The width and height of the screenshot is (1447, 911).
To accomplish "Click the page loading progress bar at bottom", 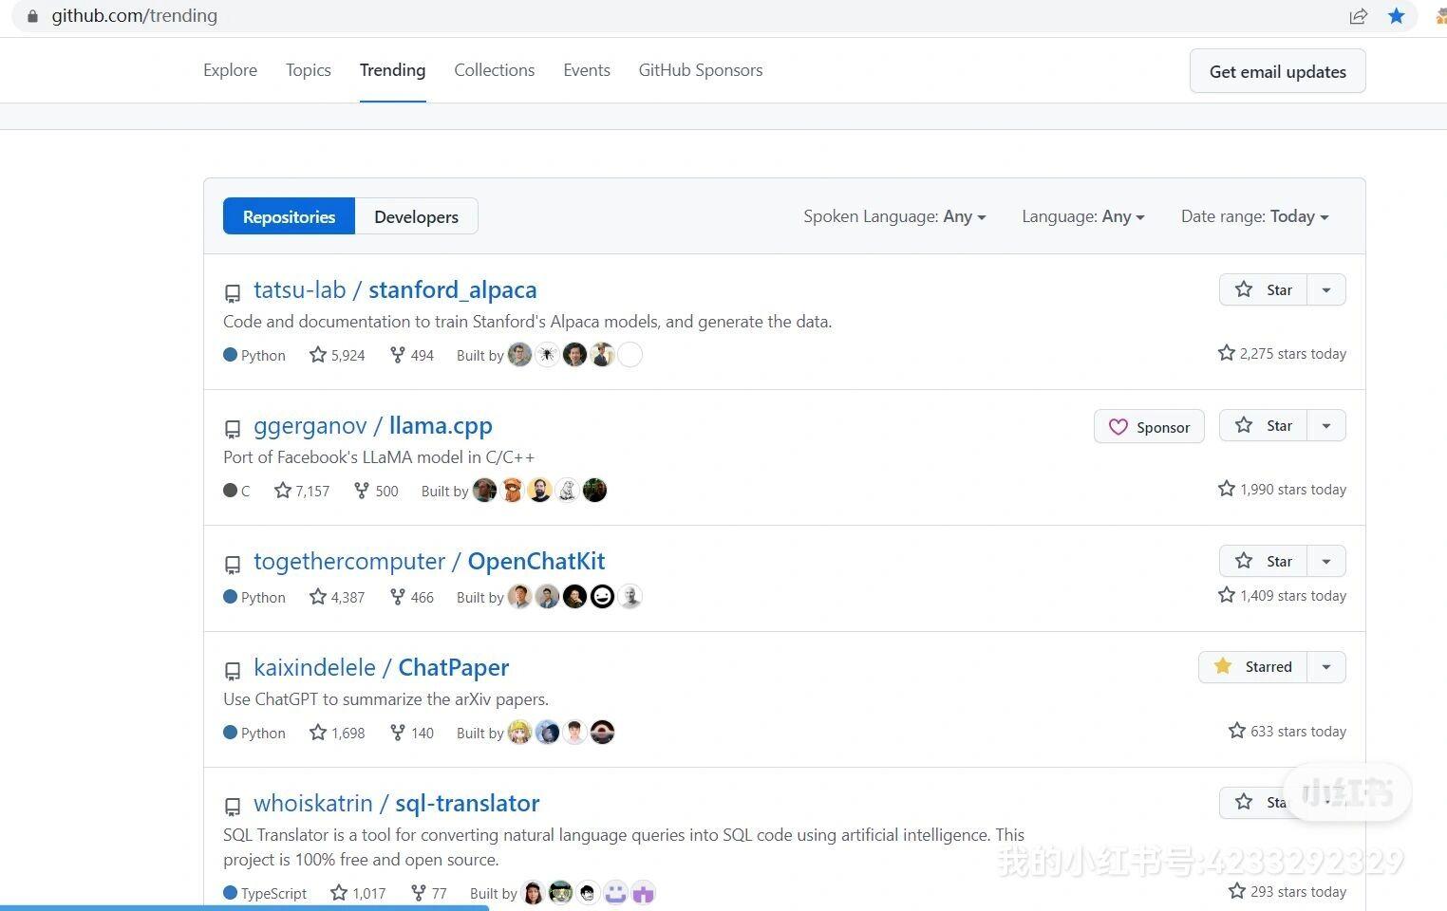I will point(242,908).
